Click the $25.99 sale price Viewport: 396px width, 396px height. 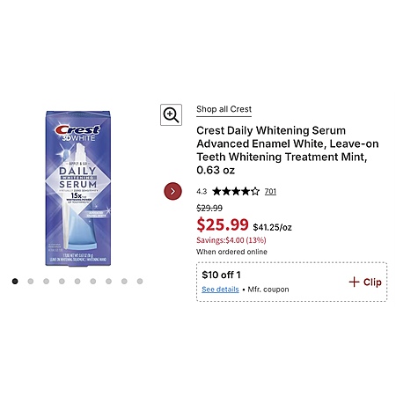click(223, 224)
